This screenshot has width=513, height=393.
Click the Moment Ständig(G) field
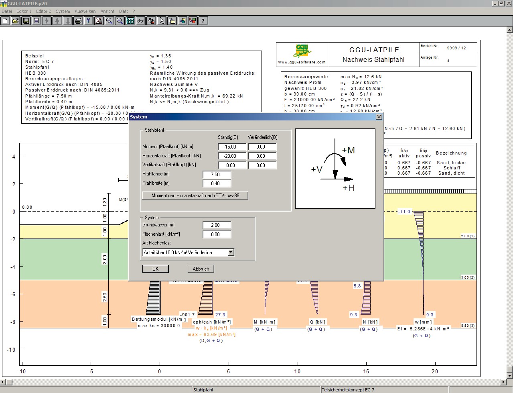pyautogui.click(x=232, y=147)
